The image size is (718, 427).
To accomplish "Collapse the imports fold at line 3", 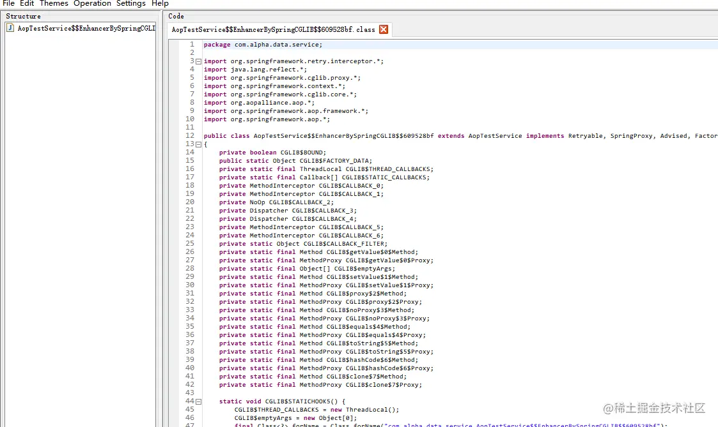I will click(x=198, y=61).
